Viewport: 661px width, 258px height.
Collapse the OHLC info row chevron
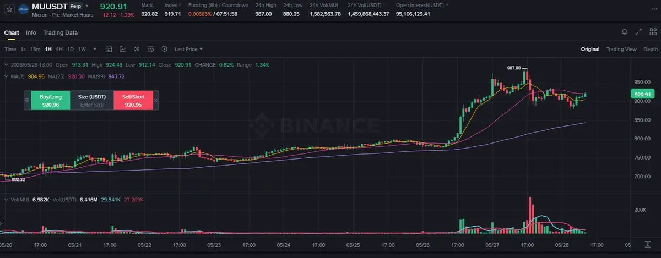(x=7, y=65)
